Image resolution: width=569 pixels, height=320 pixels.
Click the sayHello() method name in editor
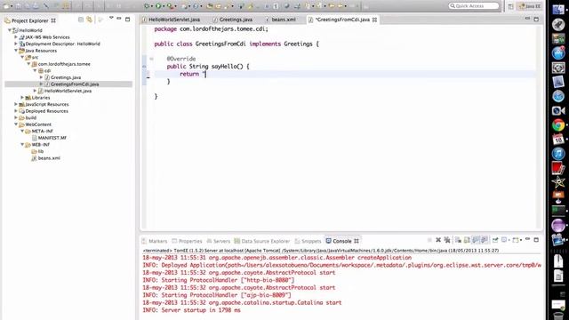228,67
